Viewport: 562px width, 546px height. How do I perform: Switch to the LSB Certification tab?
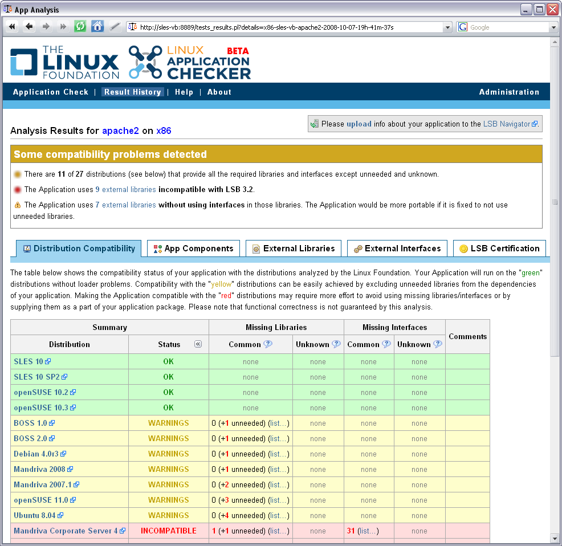pos(500,248)
